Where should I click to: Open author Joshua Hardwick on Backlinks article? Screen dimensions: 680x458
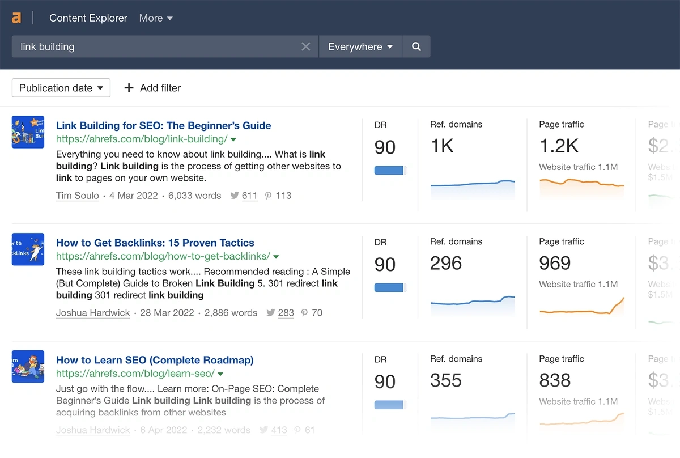[93, 313]
